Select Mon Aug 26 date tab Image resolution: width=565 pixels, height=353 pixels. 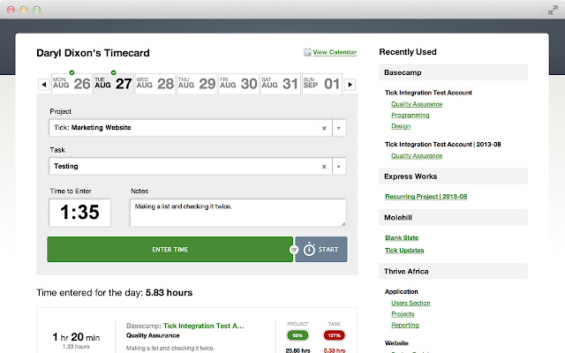[x=72, y=84]
